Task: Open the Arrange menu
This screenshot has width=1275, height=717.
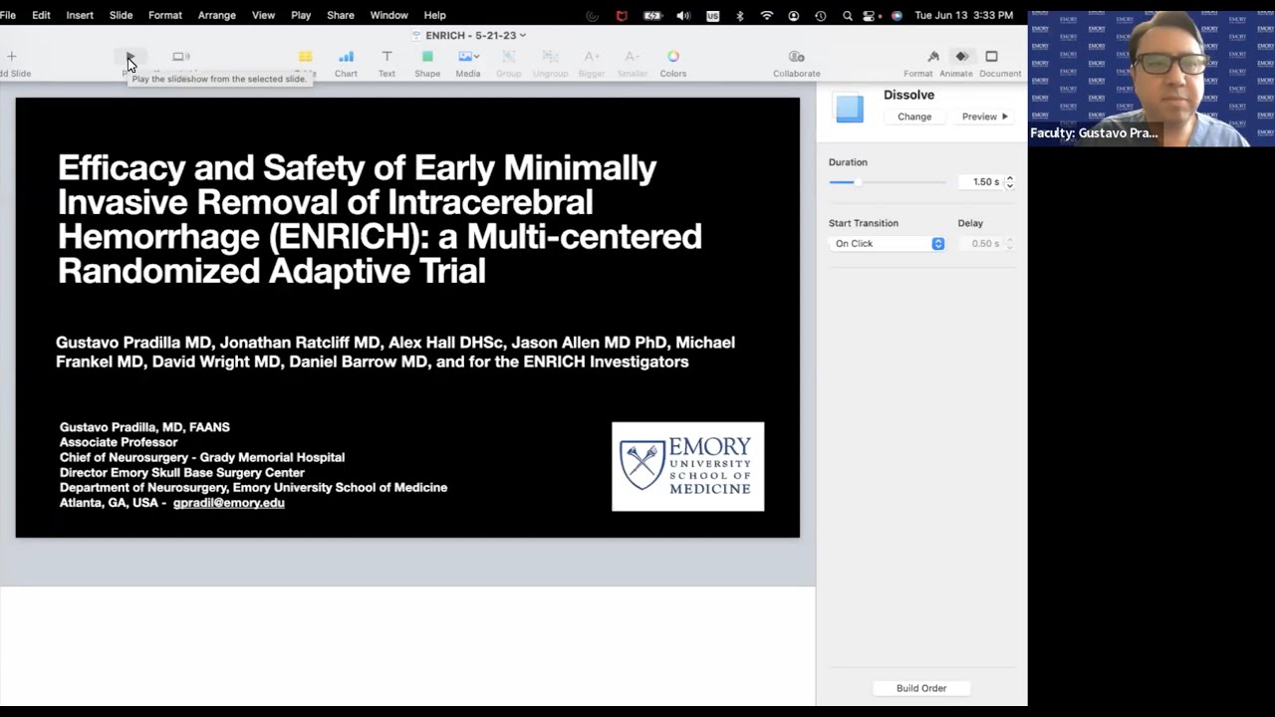Action: (217, 15)
